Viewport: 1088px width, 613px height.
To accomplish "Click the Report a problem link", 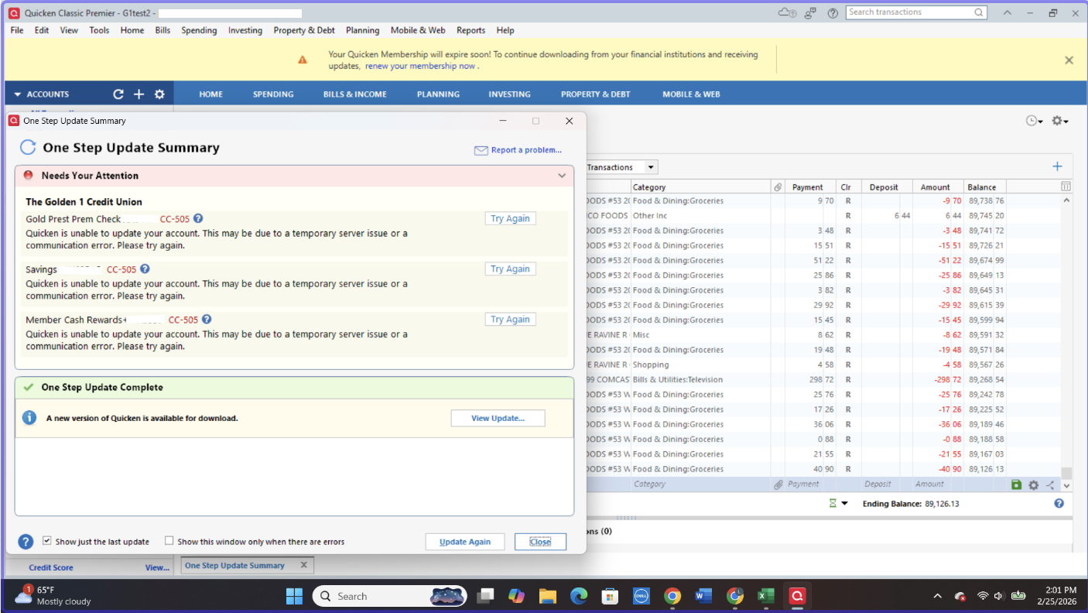I will [x=526, y=150].
